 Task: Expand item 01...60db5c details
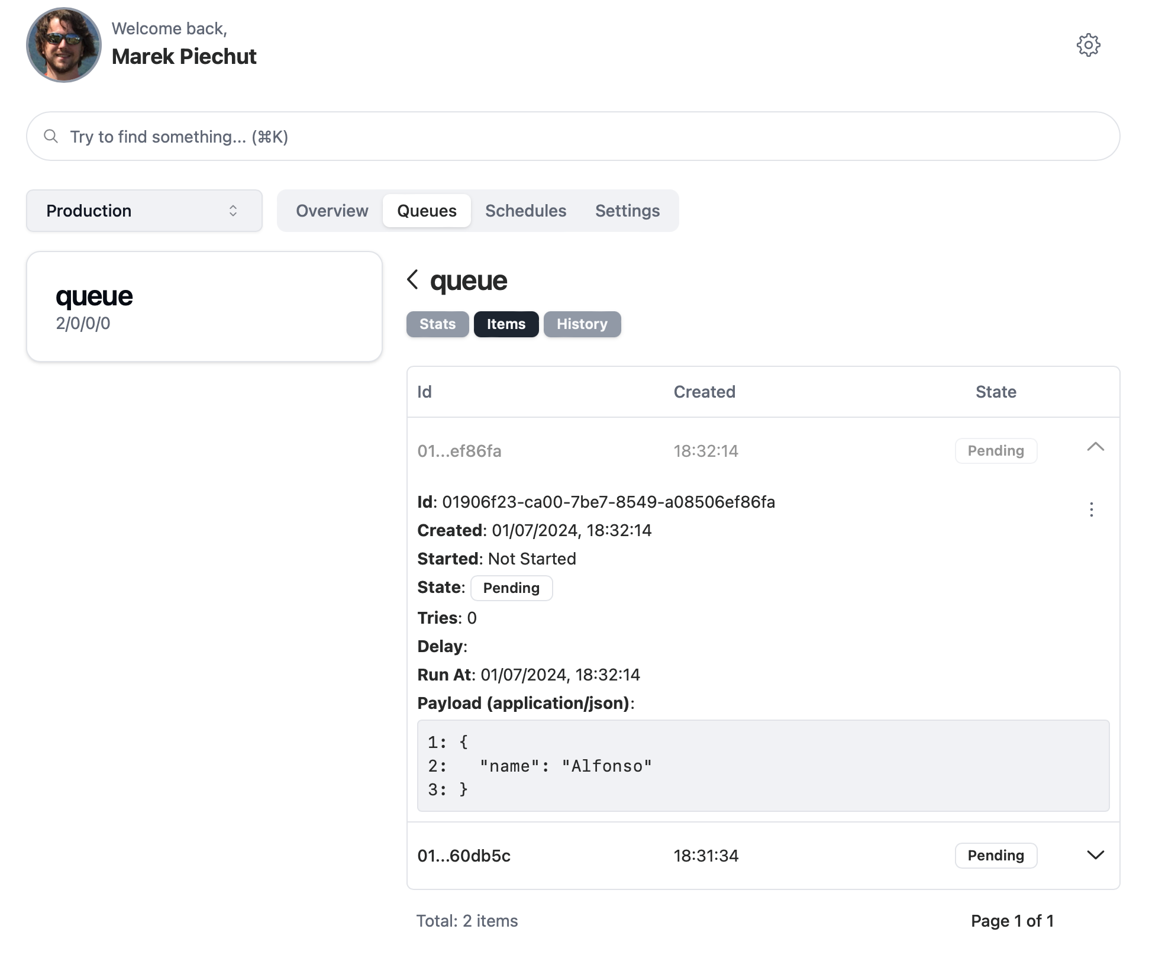(x=1095, y=854)
